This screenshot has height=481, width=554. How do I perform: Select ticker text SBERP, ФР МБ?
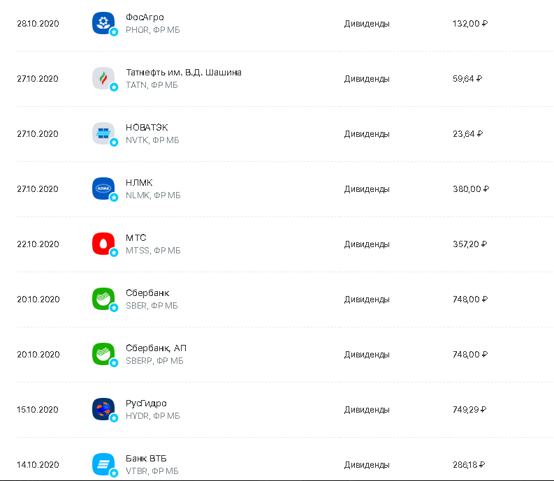155,360
